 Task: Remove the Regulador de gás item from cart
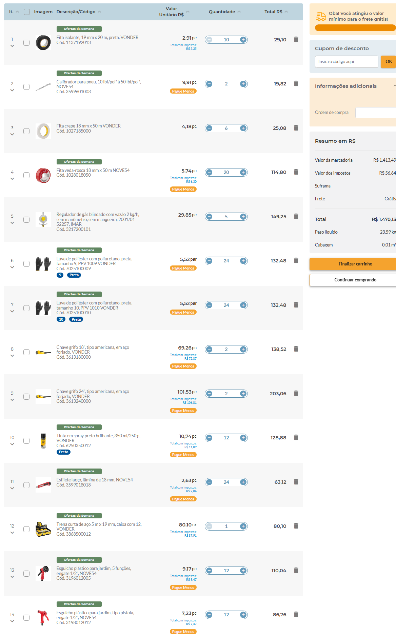(x=296, y=216)
